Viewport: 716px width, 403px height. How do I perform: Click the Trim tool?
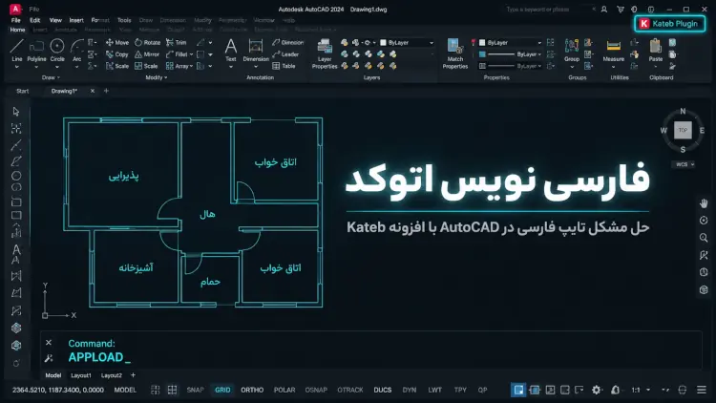click(177, 42)
